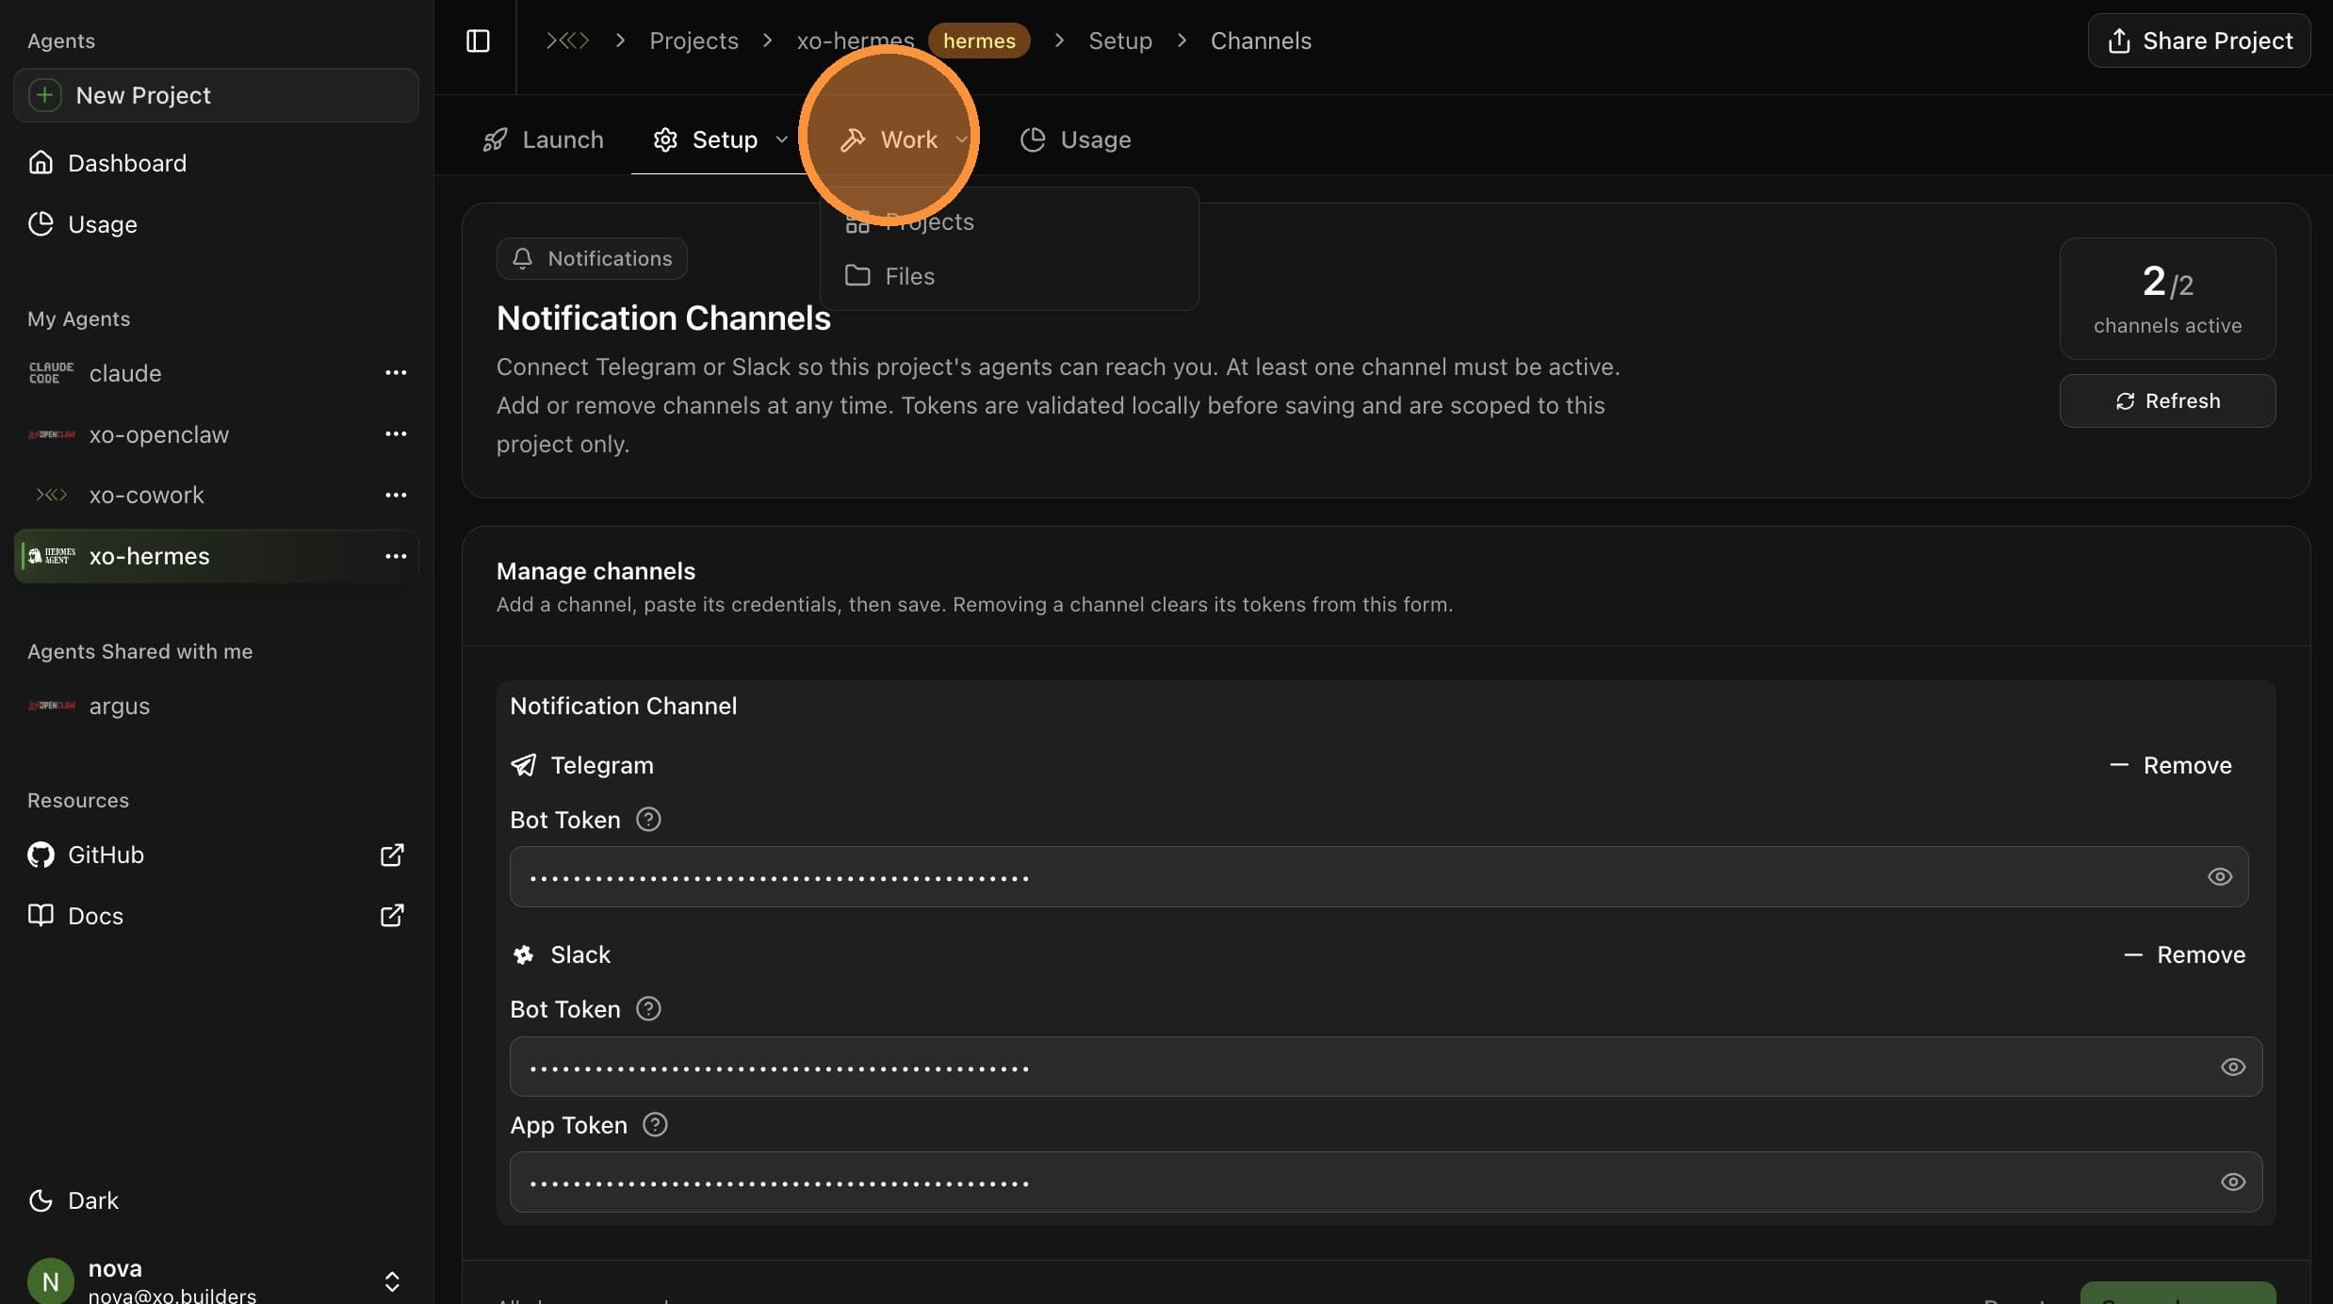Remove the Telegram channel
The image size is (2333, 1304).
[x=2170, y=765]
